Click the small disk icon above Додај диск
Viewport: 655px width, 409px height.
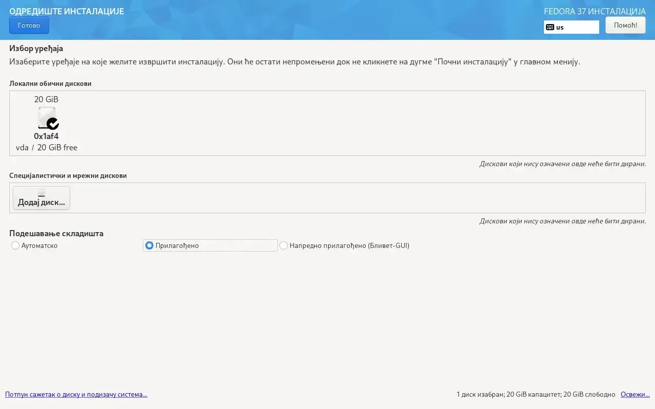point(41,193)
